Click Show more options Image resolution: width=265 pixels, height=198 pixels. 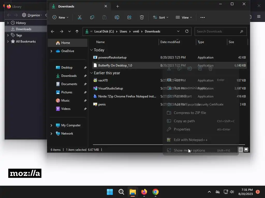point(201,150)
